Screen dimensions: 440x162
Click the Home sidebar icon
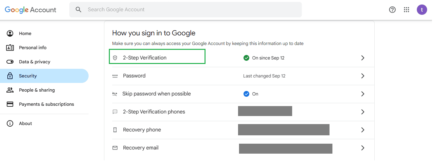click(10, 33)
